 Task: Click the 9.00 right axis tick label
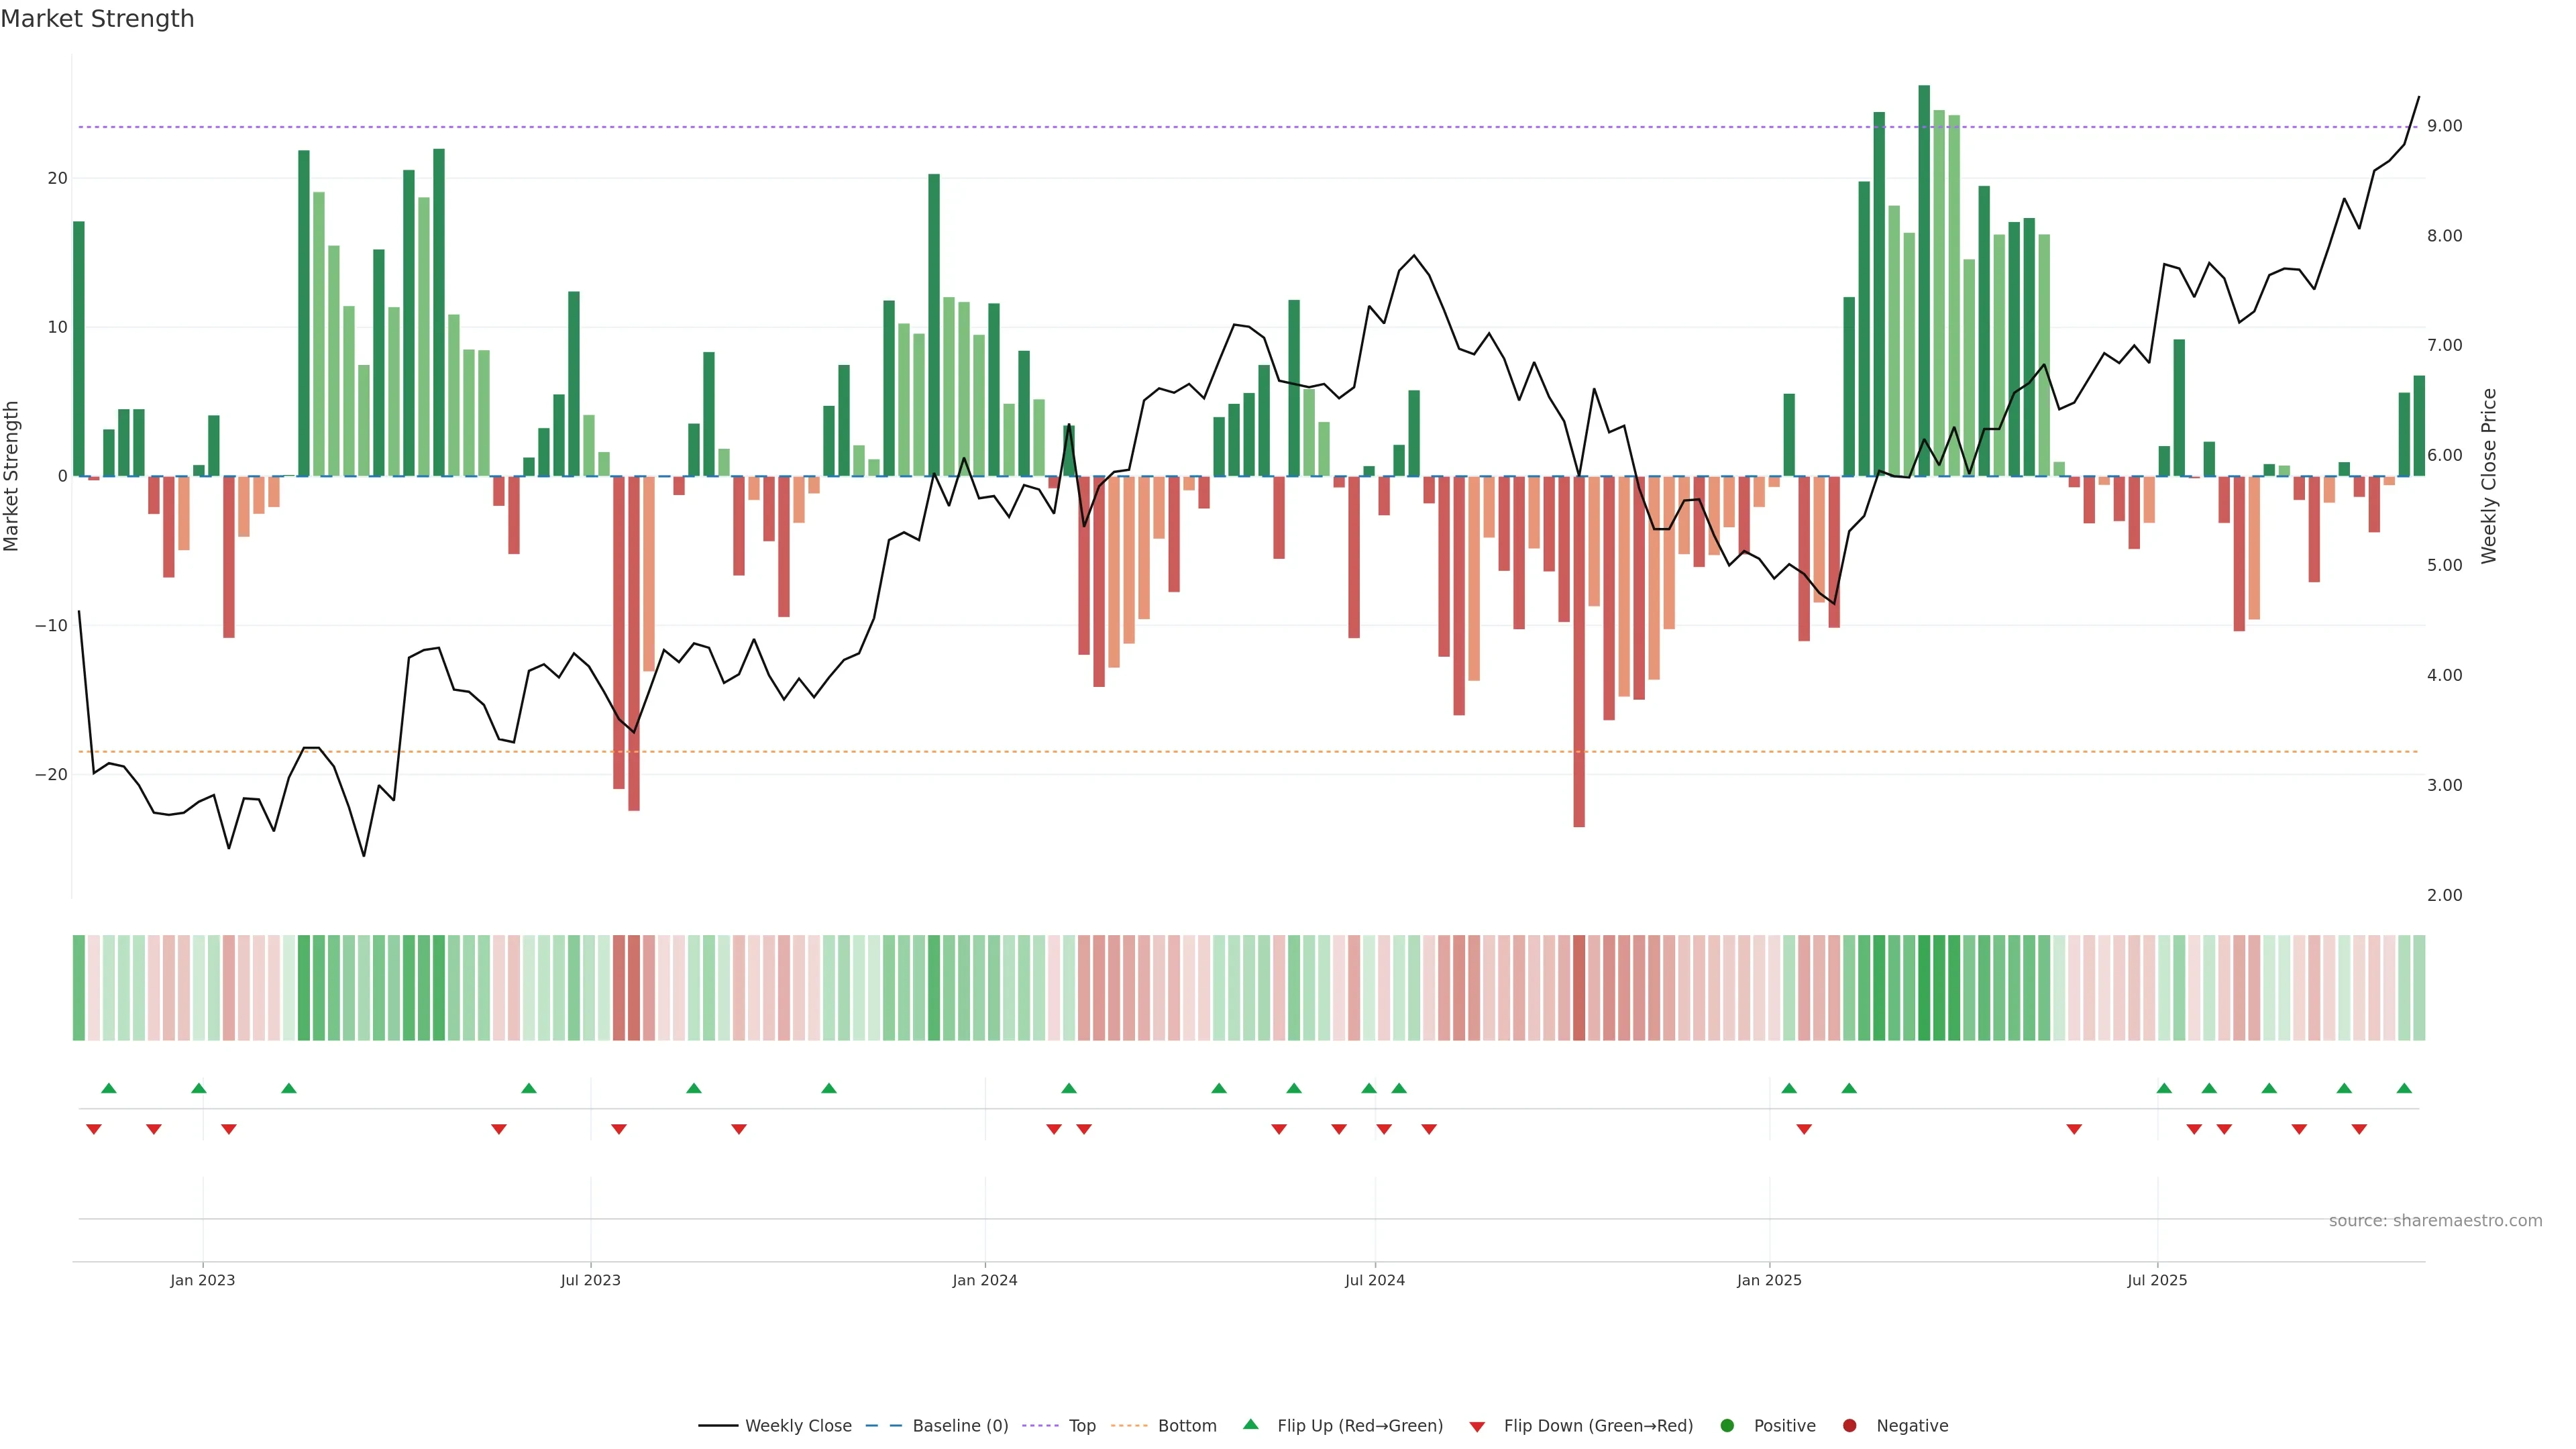[2444, 126]
